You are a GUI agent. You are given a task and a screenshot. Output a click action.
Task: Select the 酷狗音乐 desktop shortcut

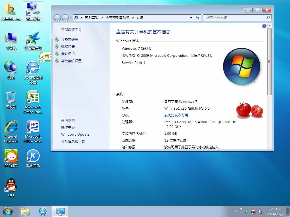[x=33, y=159]
